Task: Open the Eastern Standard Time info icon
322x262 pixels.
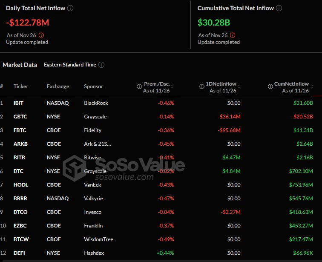Action: pyautogui.click(x=101, y=65)
